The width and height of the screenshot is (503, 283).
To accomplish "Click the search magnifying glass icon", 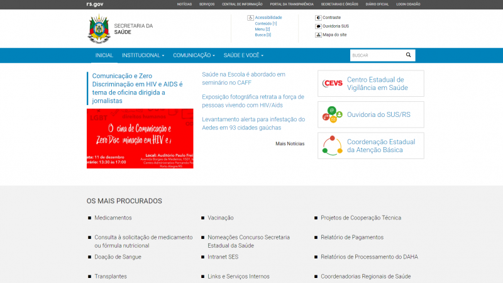I will tap(408, 55).
